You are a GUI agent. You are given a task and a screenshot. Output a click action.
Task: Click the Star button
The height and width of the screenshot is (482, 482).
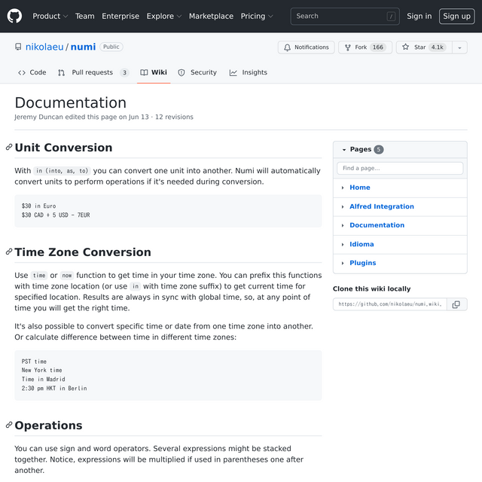(424, 47)
